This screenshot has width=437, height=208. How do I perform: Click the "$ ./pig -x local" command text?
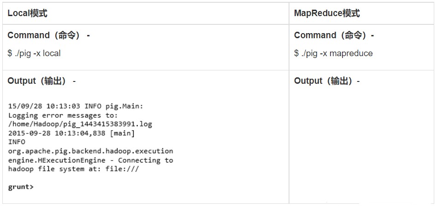tap(34, 53)
